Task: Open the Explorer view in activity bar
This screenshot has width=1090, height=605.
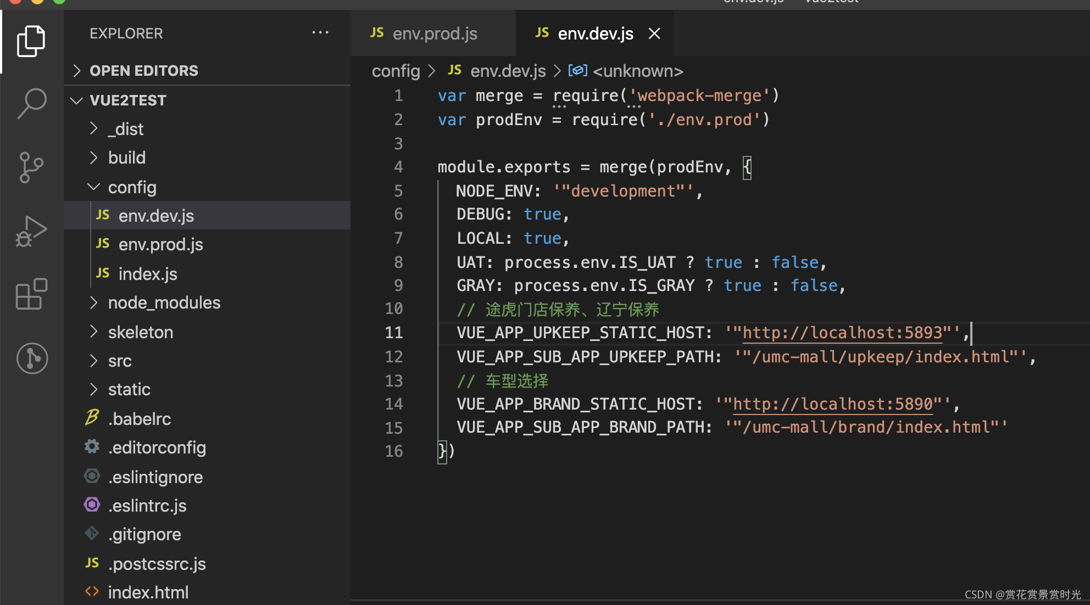Action: click(31, 41)
